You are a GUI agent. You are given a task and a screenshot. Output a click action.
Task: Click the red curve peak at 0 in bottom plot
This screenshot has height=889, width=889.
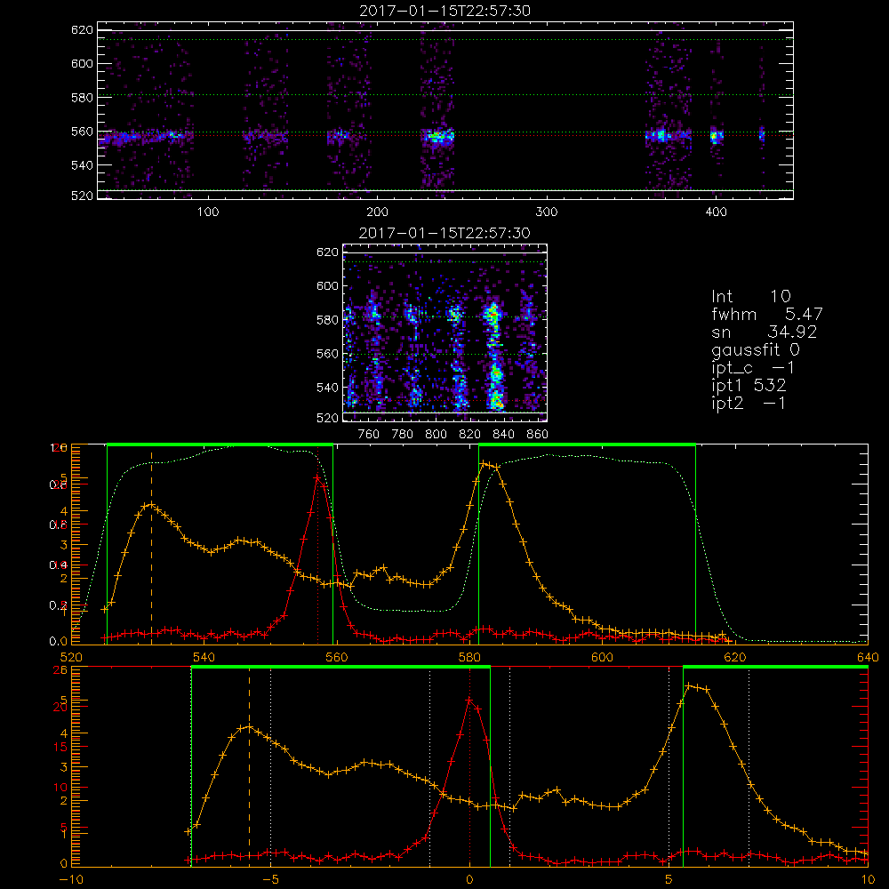[469, 701]
